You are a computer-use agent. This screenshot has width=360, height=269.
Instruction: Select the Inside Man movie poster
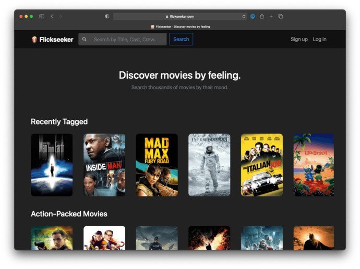click(x=104, y=165)
